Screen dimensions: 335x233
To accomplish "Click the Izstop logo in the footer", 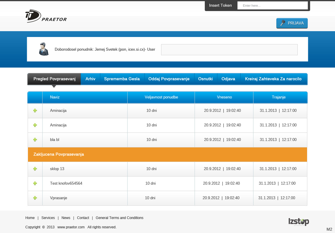I will click(299, 222).
